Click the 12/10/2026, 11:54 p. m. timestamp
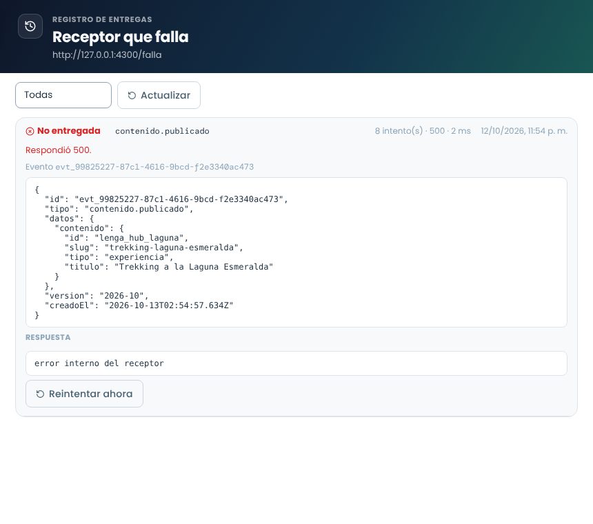 tap(524, 131)
